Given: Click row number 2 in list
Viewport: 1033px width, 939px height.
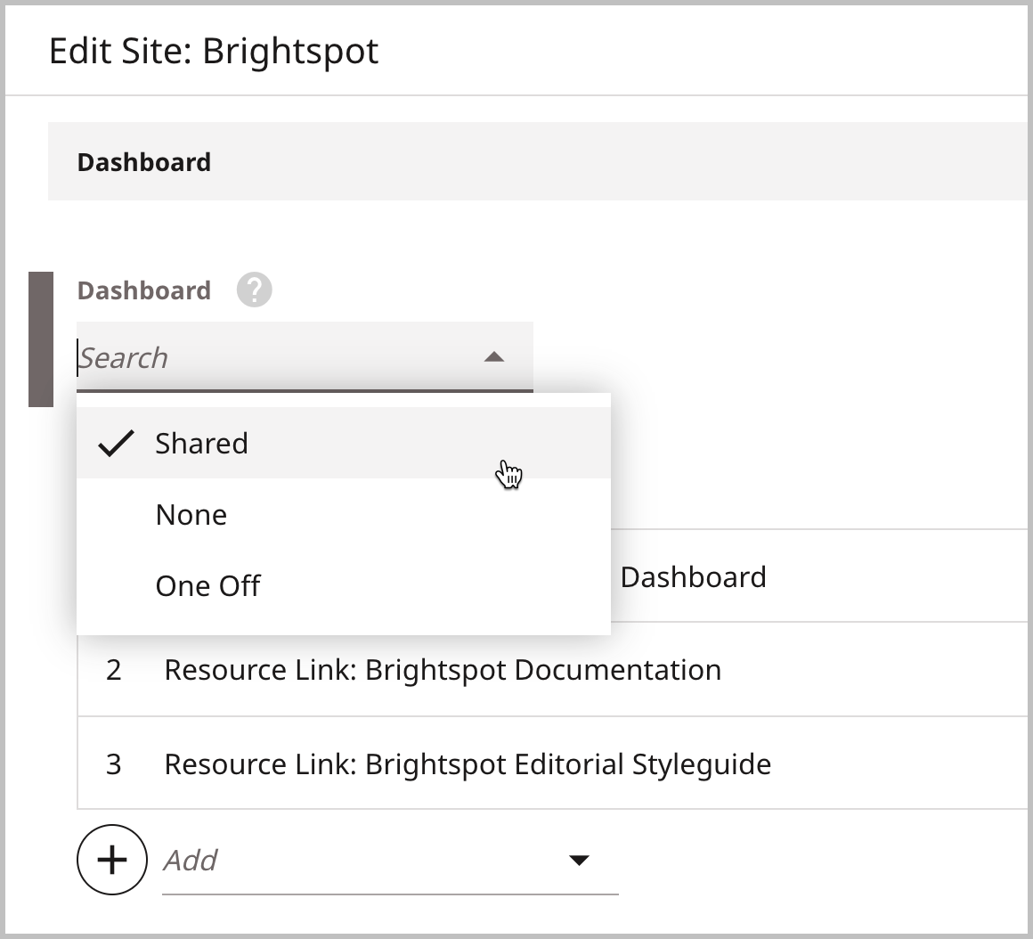Looking at the screenshot, I should pos(113,670).
